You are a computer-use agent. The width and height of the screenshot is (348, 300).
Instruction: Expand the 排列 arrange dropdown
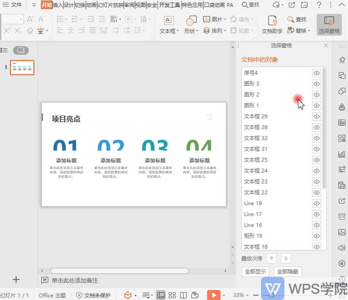(x=225, y=30)
